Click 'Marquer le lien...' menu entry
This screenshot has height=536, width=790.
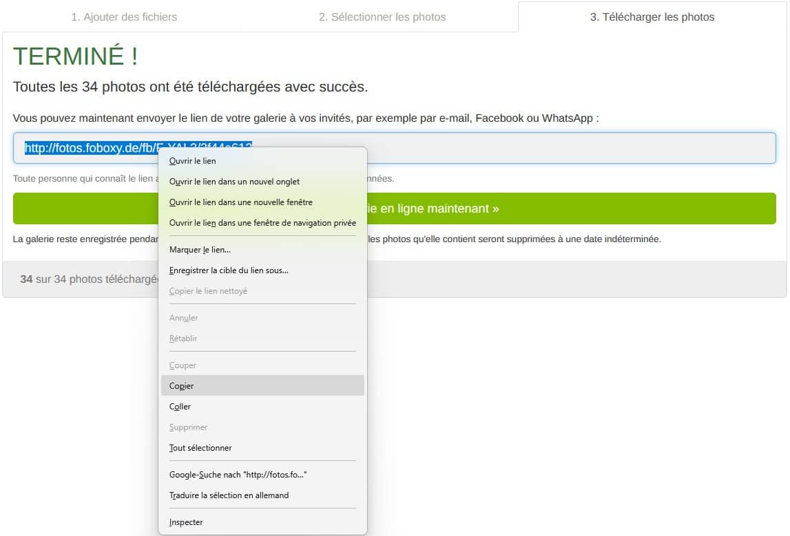pyautogui.click(x=200, y=250)
